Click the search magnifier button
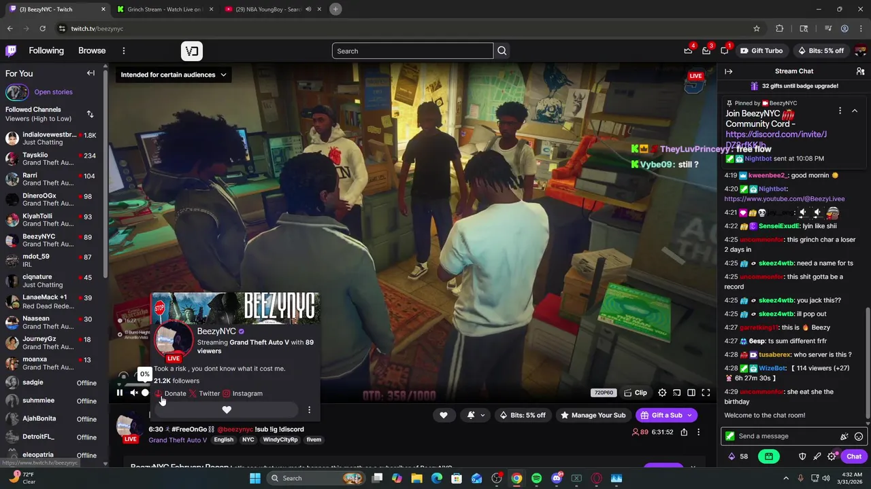Image resolution: width=871 pixels, height=489 pixels. tap(502, 51)
